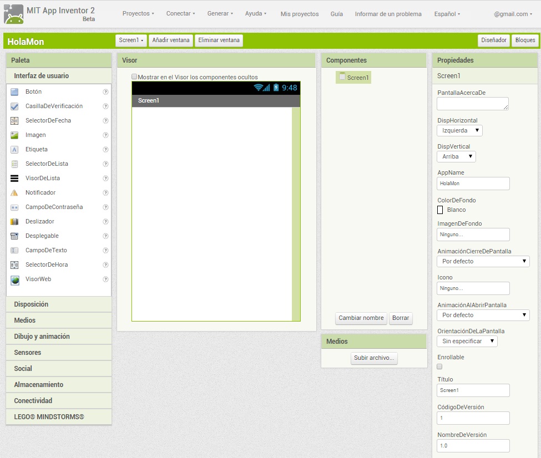Select the VisorWeb globe icon
This screenshot has height=458, width=541.
(15, 279)
